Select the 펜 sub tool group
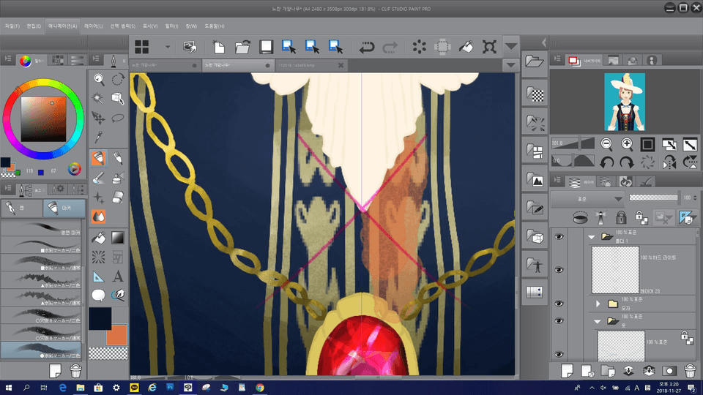This screenshot has width=703, height=395. 22,208
